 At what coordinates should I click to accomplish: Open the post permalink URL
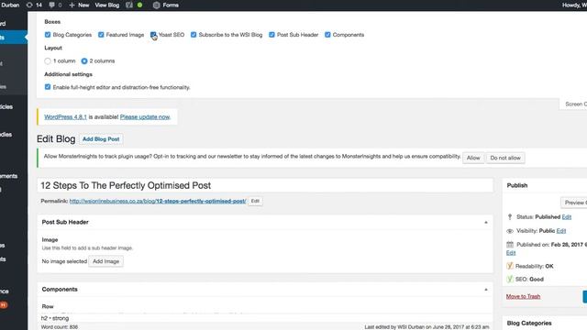pos(158,202)
